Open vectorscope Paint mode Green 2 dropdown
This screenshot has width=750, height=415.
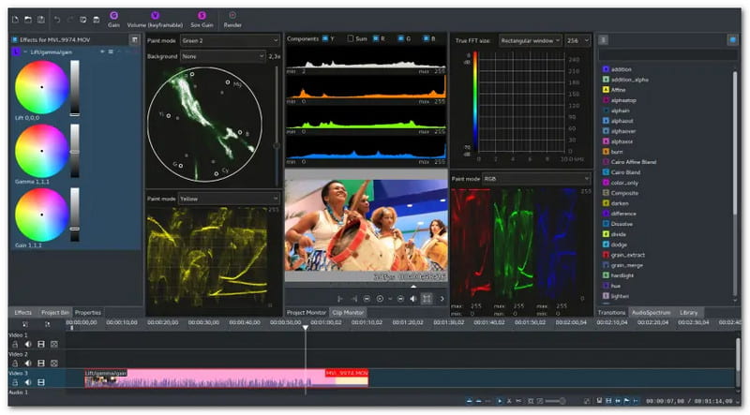pos(230,40)
